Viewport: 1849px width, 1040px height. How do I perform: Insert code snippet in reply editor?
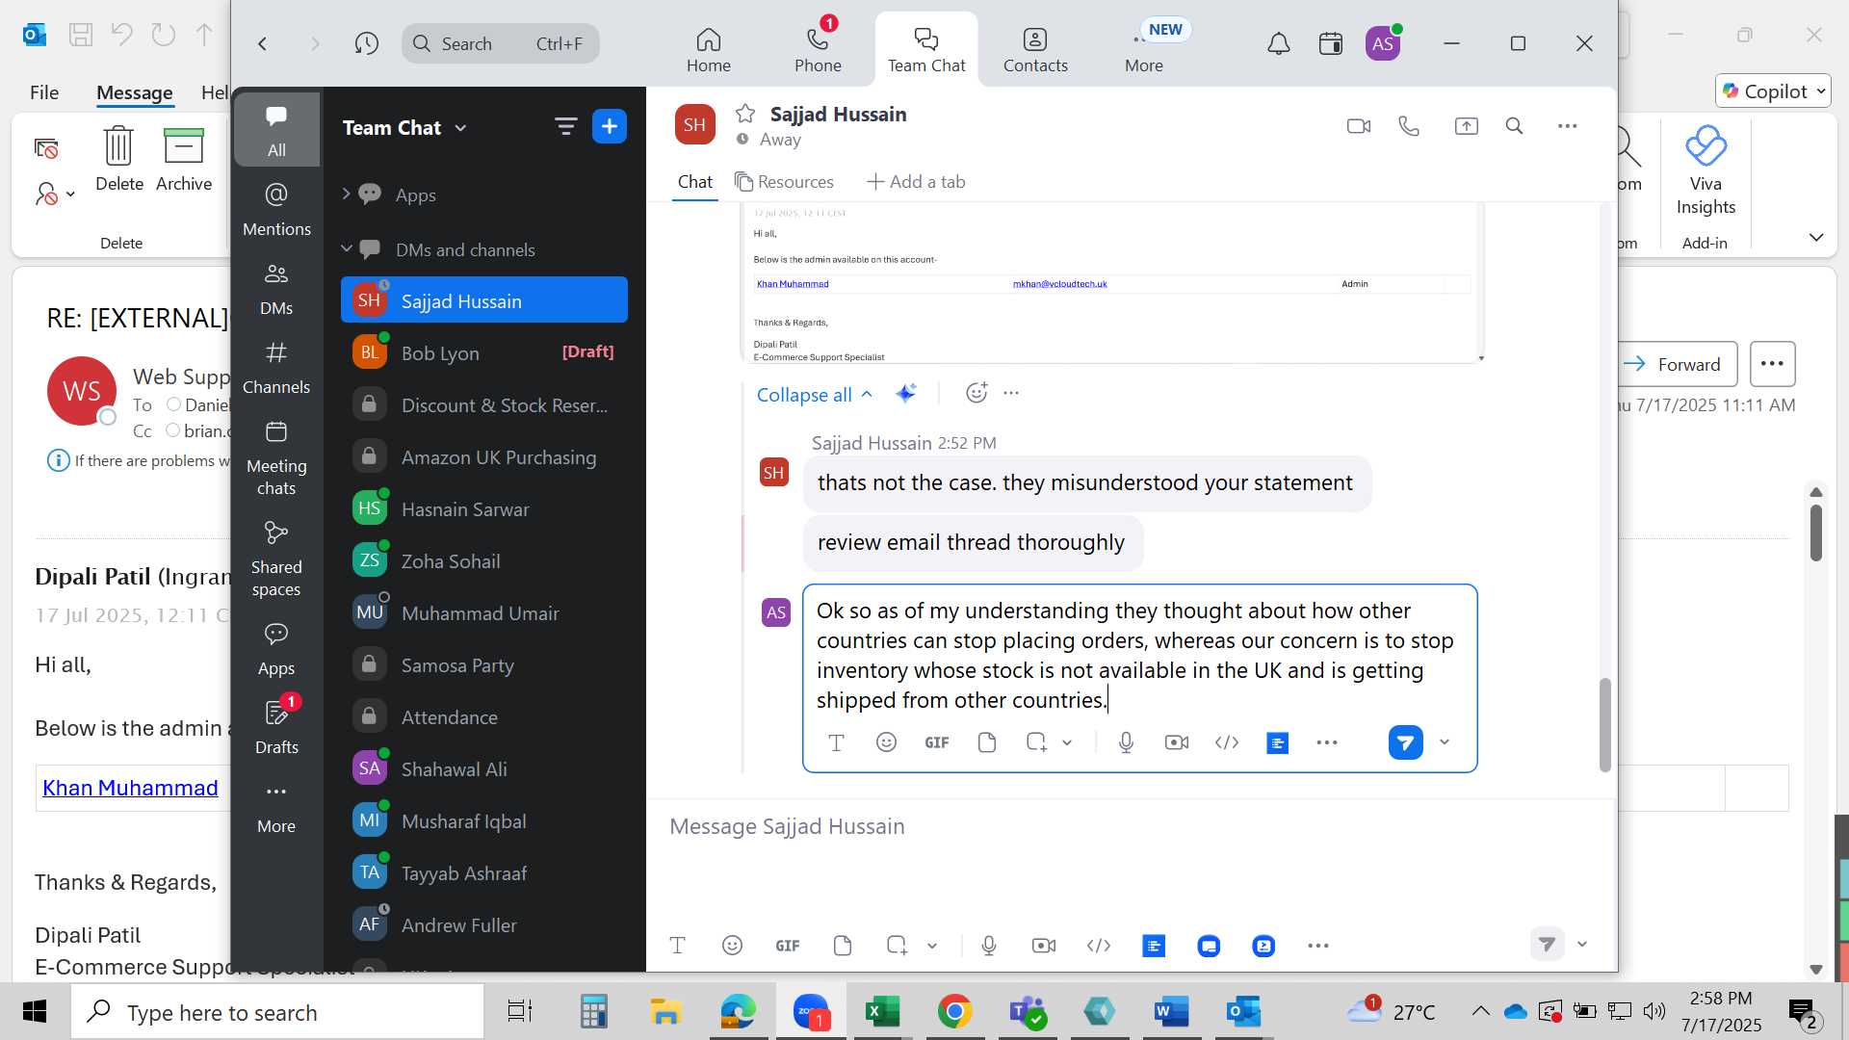[x=1226, y=742]
